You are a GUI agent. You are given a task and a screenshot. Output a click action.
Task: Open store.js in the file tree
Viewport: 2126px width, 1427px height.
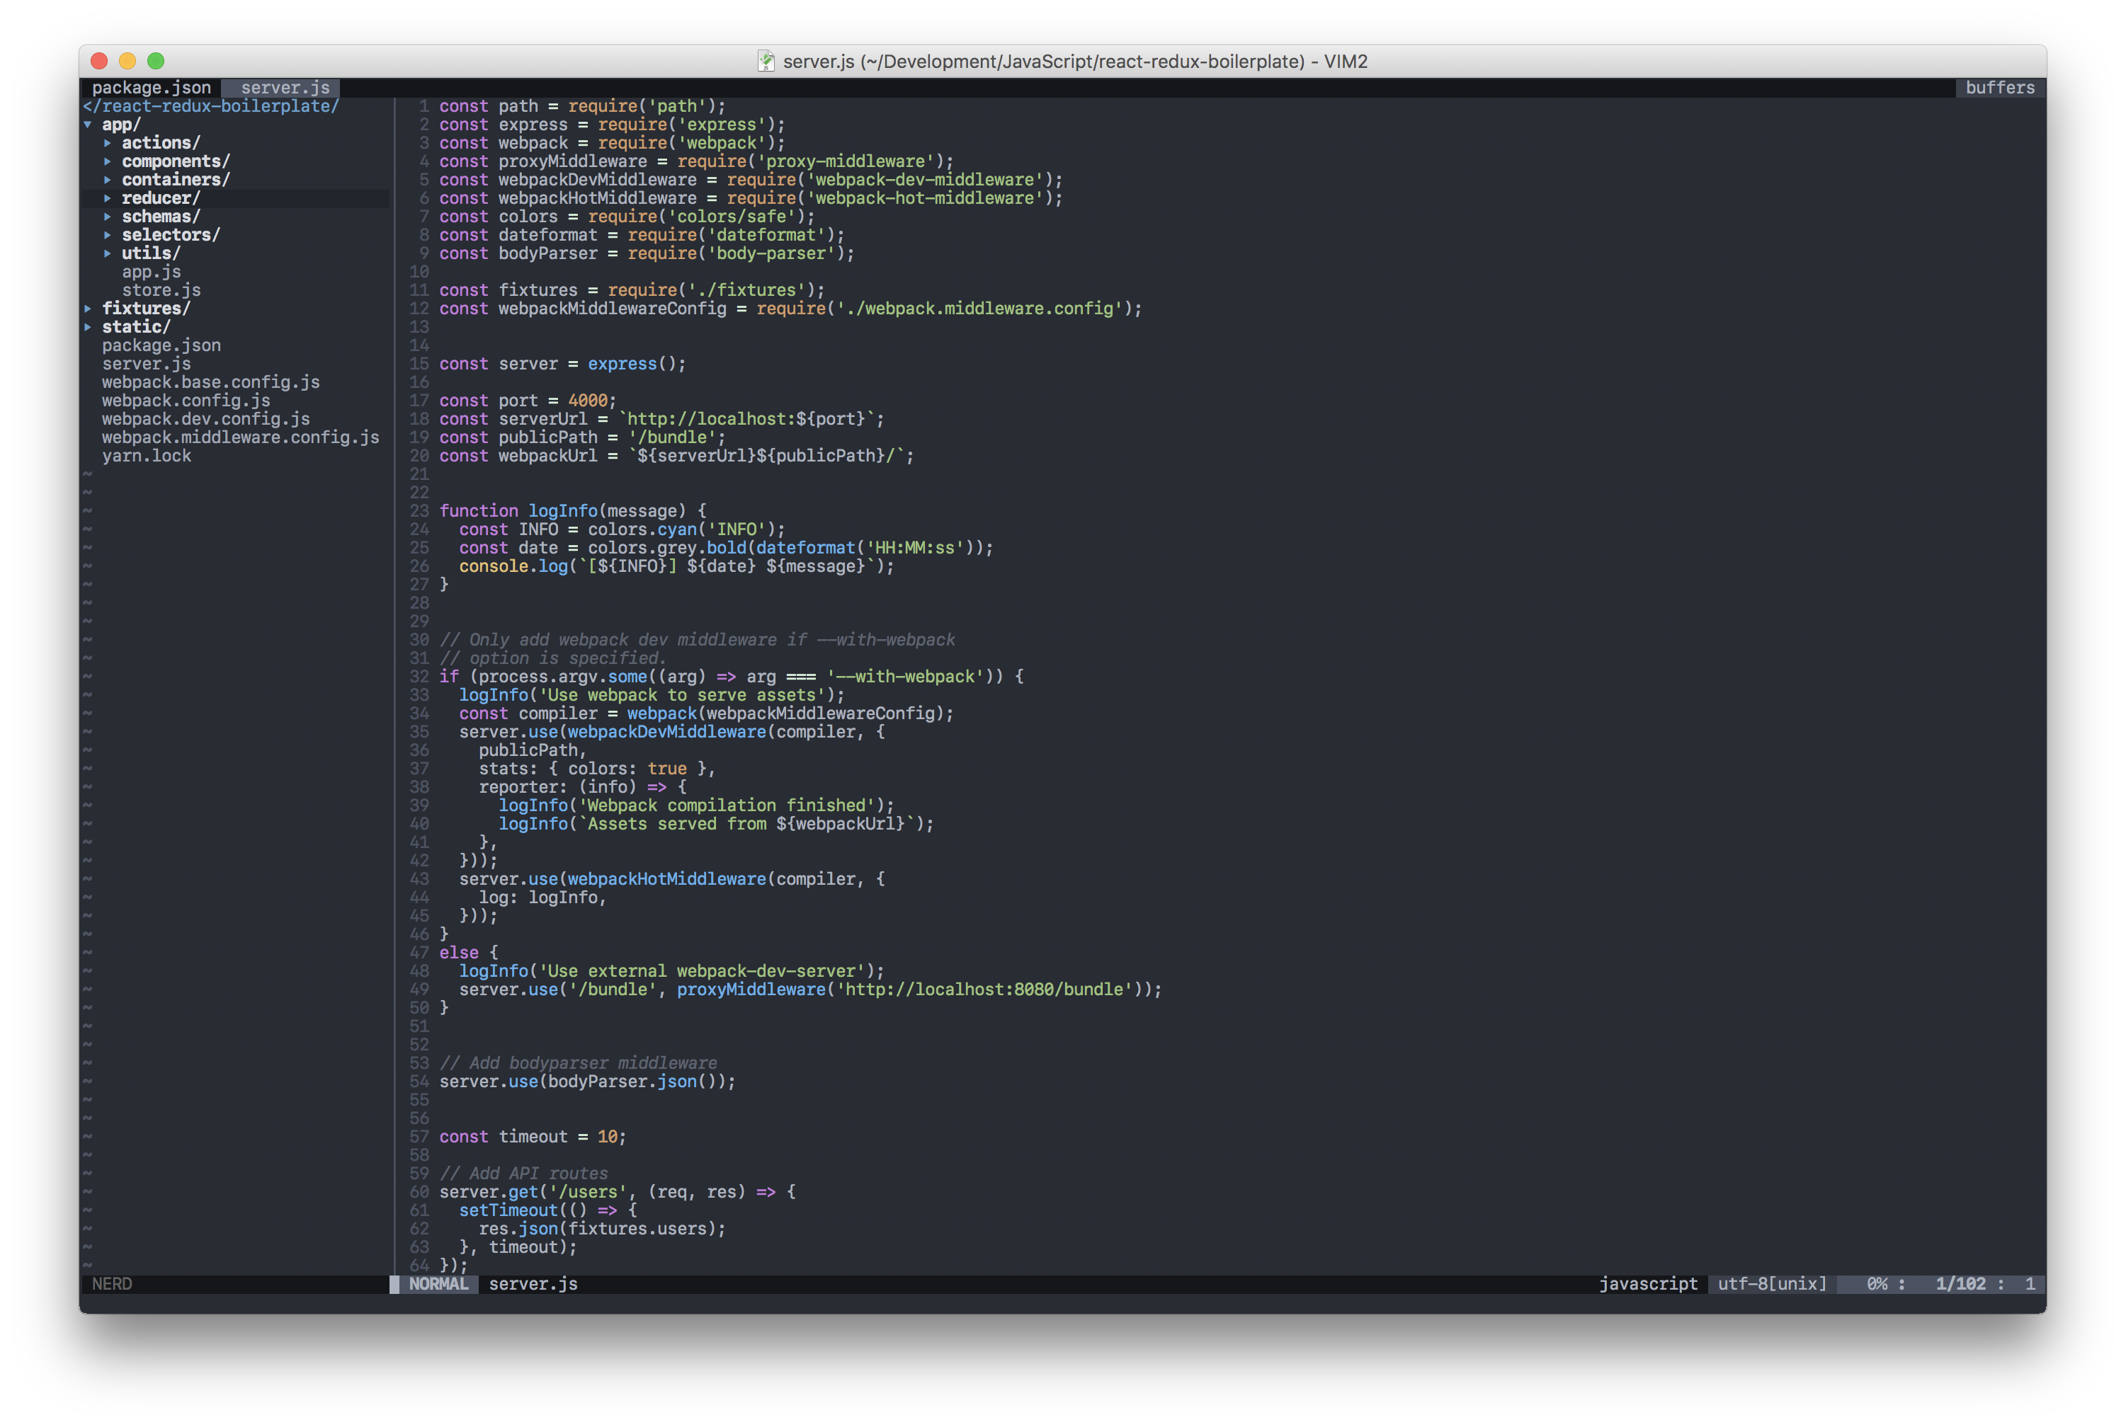(161, 290)
